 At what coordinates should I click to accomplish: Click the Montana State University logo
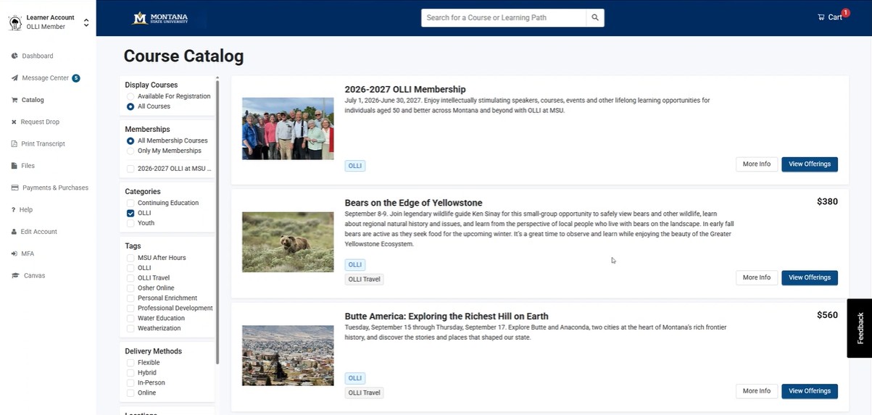point(160,18)
